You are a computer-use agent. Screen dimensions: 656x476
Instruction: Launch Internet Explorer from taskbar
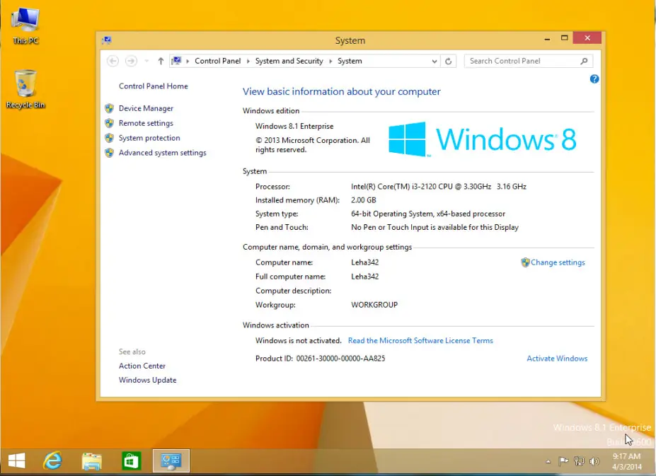[52, 461]
